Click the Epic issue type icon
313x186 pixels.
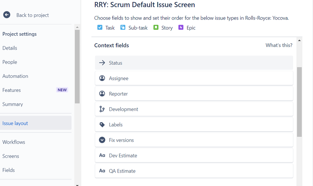(181, 27)
